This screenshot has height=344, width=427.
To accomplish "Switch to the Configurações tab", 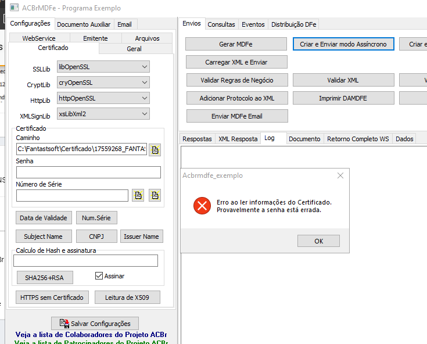I will pos(30,23).
